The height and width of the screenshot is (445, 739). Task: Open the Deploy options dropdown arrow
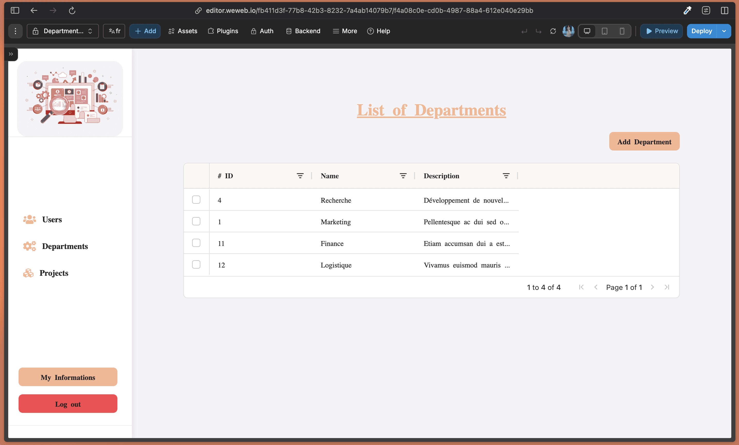pyautogui.click(x=724, y=31)
